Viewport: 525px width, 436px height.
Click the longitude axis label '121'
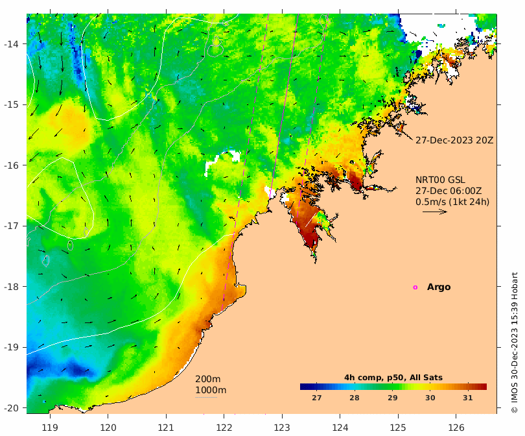166,428
